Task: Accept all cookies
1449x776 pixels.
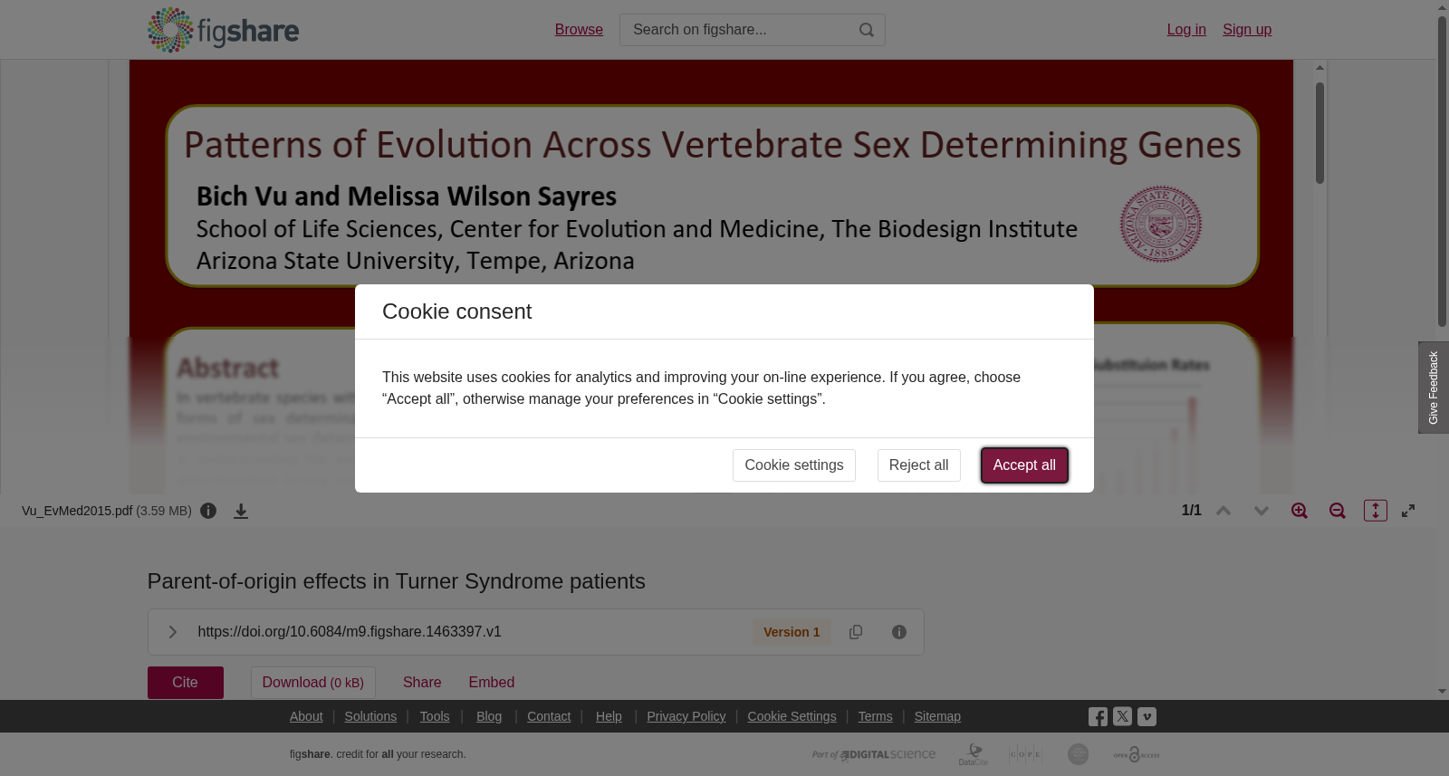Action: [x=1024, y=465]
